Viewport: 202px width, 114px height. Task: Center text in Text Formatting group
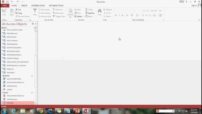pos(146,15)
